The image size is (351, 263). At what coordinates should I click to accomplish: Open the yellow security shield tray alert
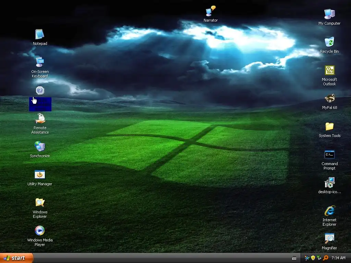313,258
